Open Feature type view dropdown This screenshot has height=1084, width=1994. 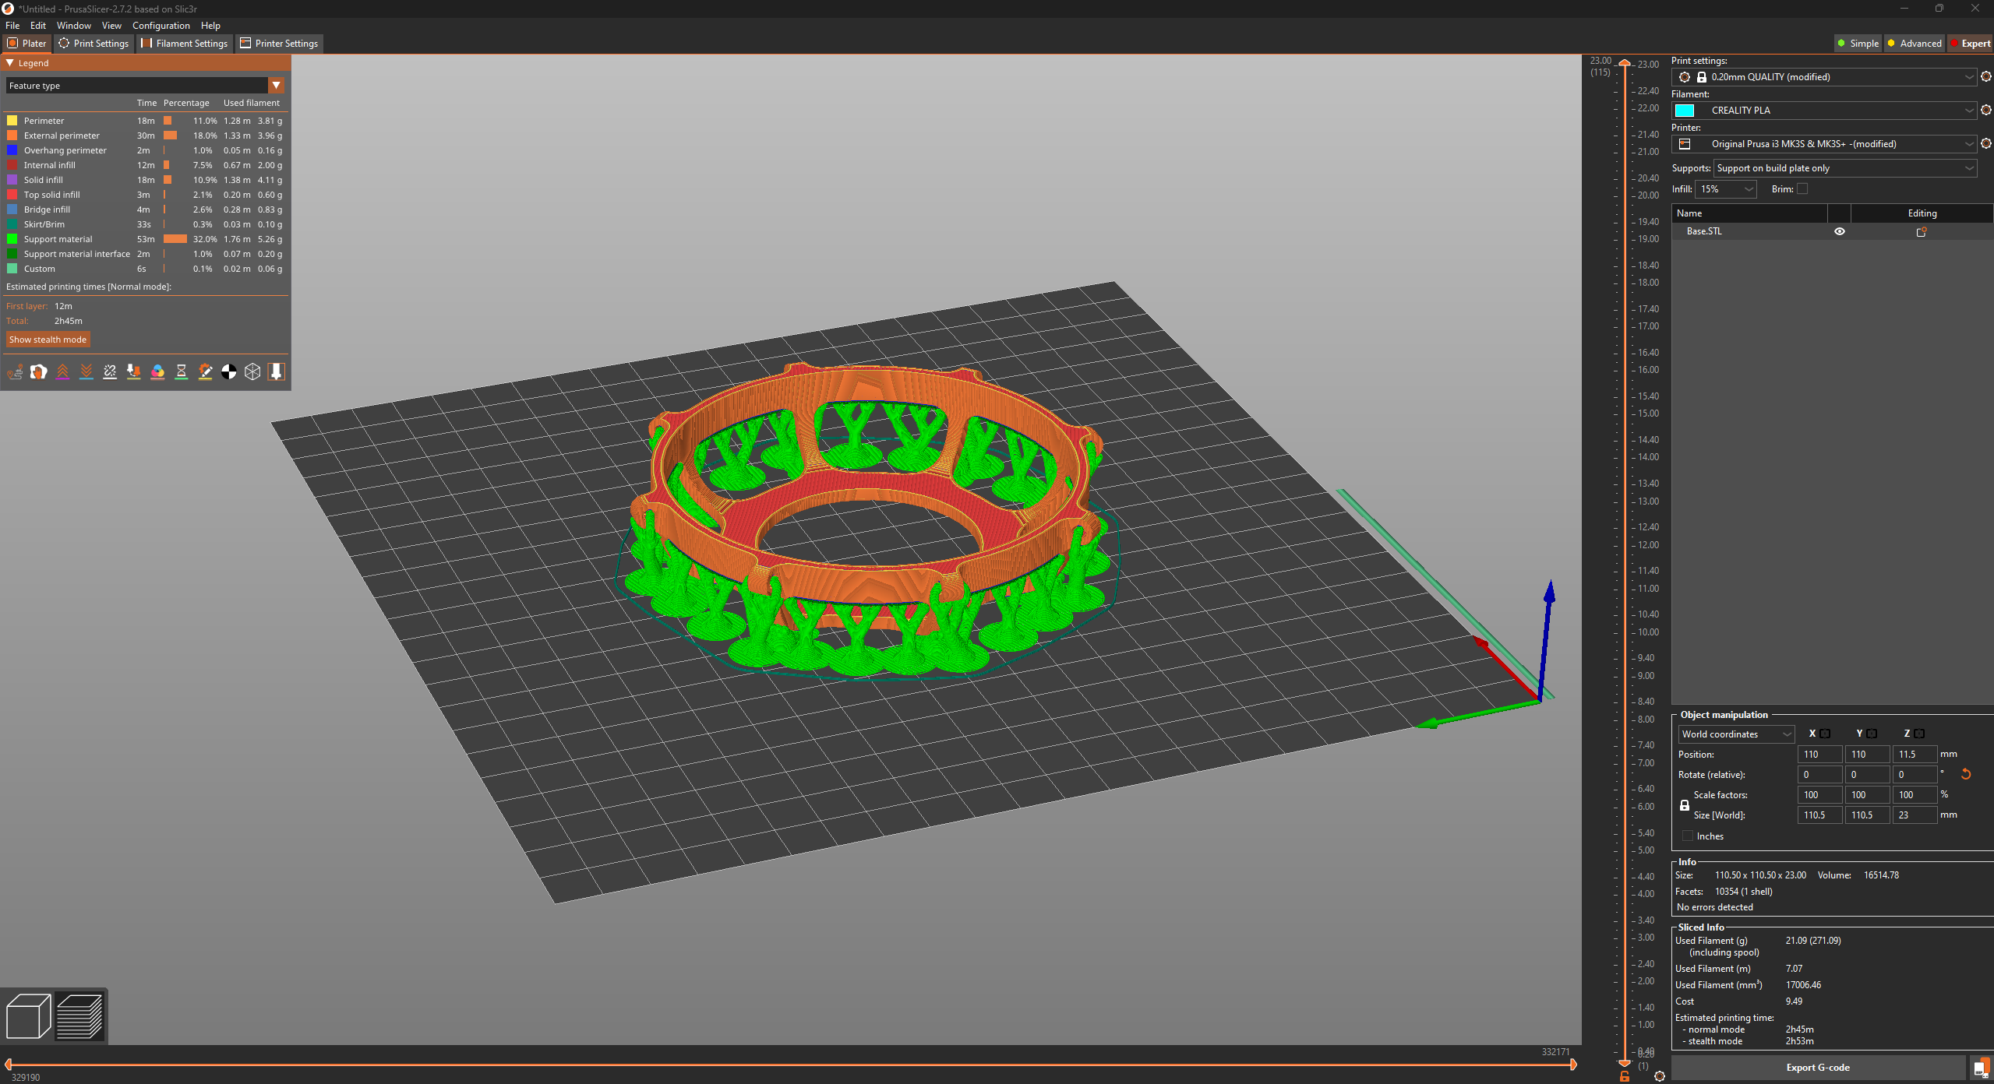click(x=145, y=86)
